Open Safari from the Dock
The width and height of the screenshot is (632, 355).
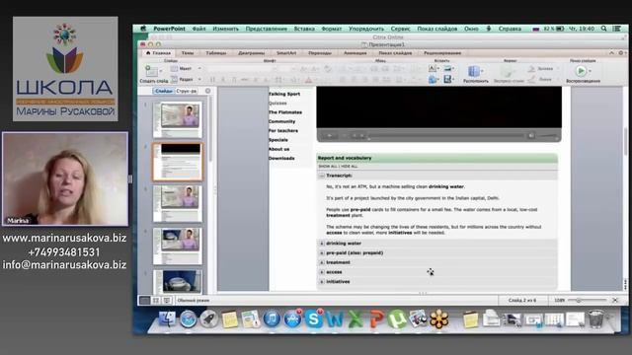coord(188,319)
